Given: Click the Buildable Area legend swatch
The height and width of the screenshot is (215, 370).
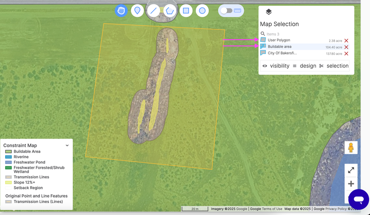Looking at the screenshot, I should click(x=8, y=152).
